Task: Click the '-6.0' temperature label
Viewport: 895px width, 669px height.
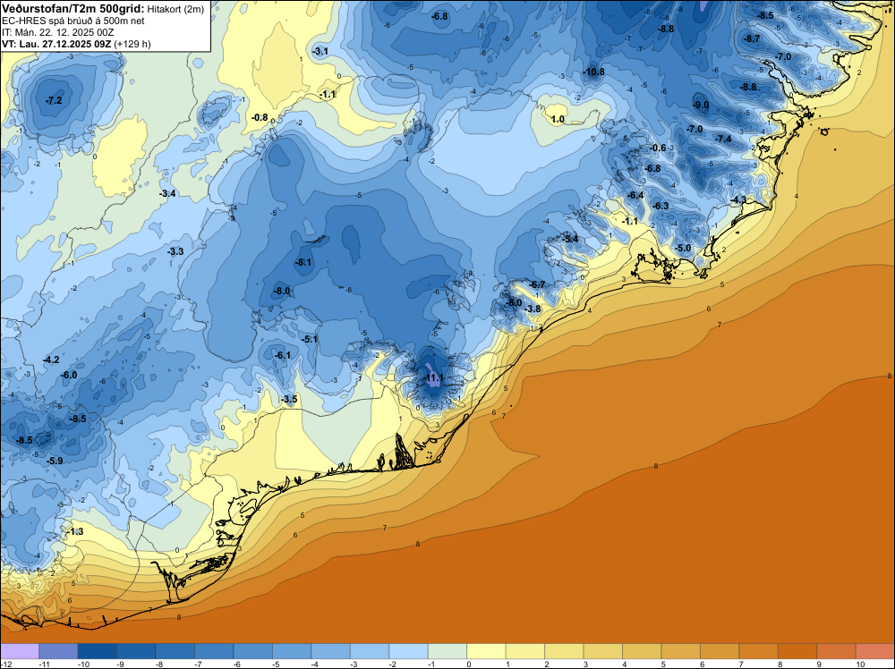Action: coord(69,376)
